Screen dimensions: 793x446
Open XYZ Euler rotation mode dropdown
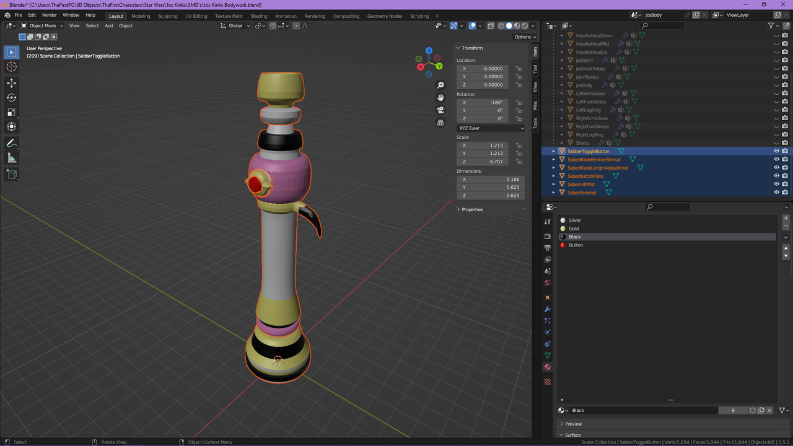click(491, 128)
